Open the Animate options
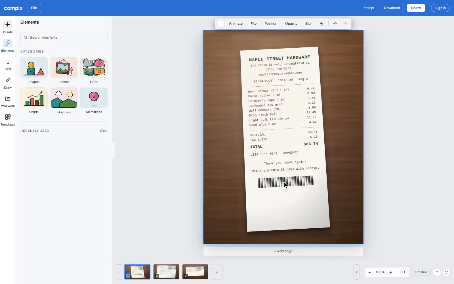Screen dimensions: 454x284 coord(236,24)
